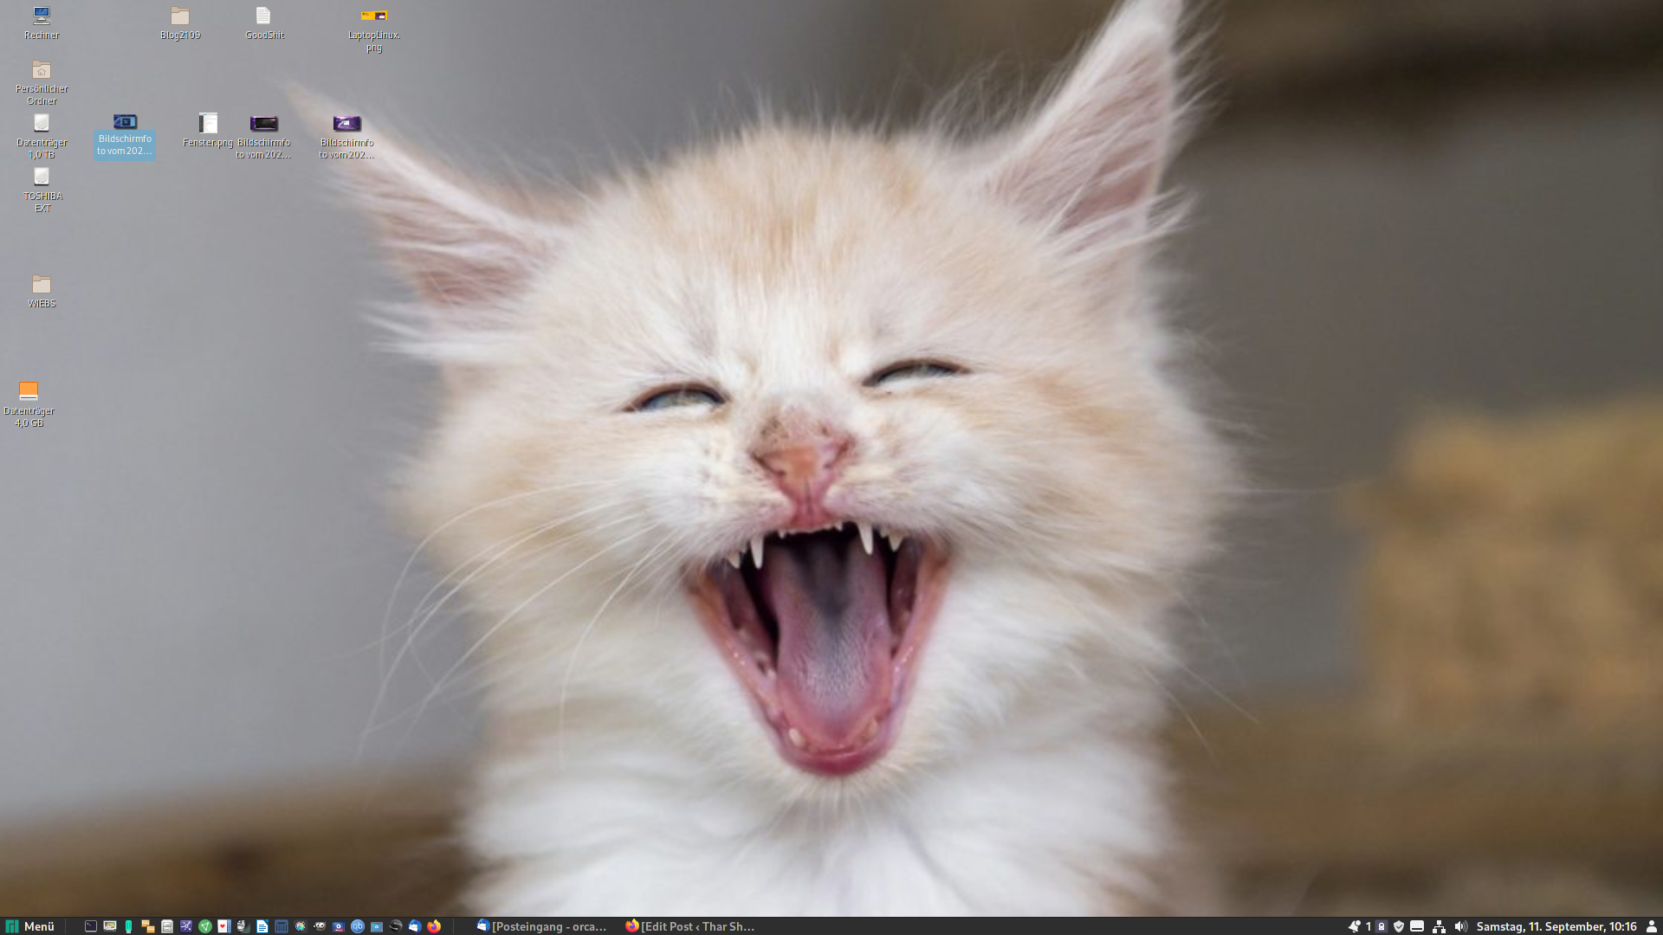Launch qBittorrent from the panel

(x=358, y=926)
